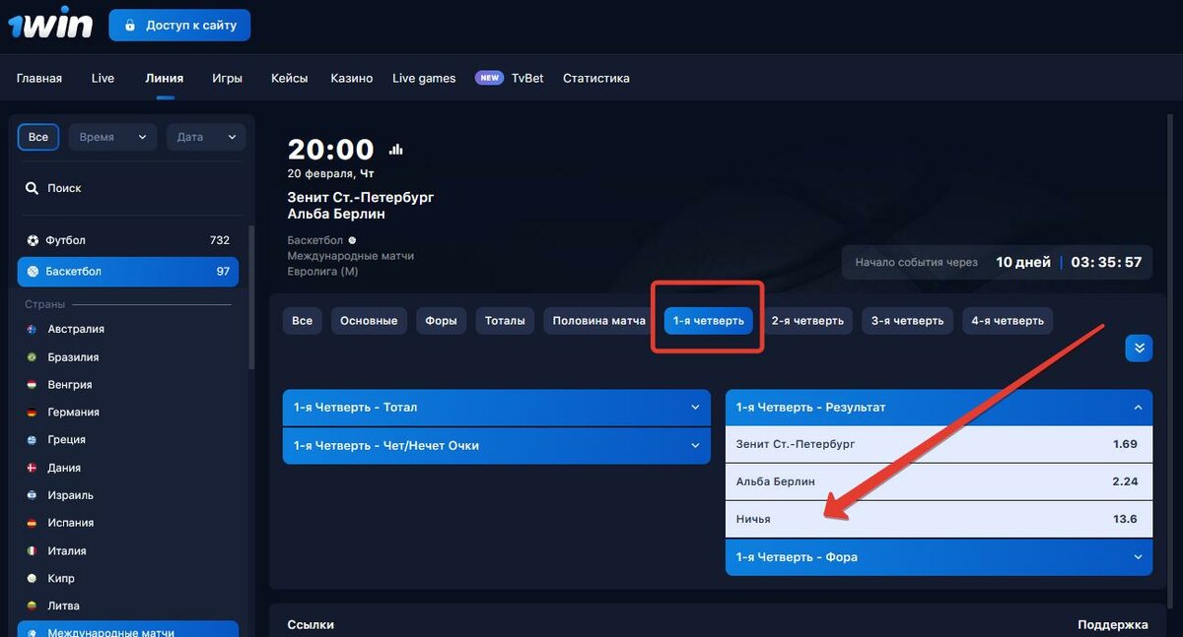Image resolution: width=1183 pixels, height=637 pixels.
Task: Click the Бразилия flag icon
Action: click(x=33, y=357)
